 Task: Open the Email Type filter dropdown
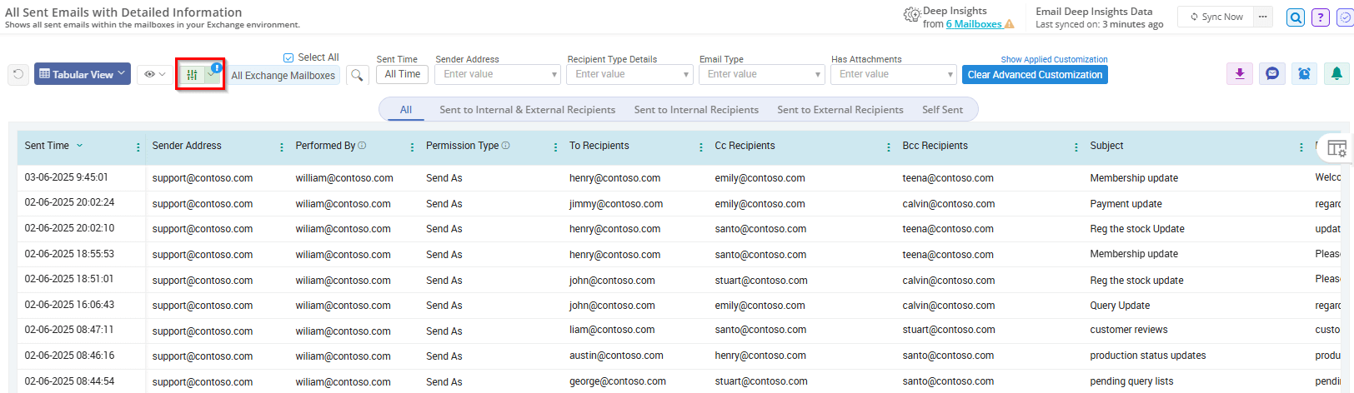click(x=762, y=74)
